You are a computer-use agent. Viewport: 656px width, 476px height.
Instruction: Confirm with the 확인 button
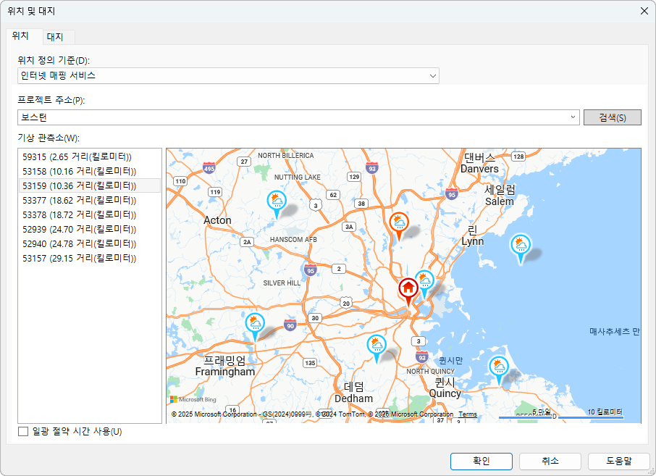[x=481, y=461]
